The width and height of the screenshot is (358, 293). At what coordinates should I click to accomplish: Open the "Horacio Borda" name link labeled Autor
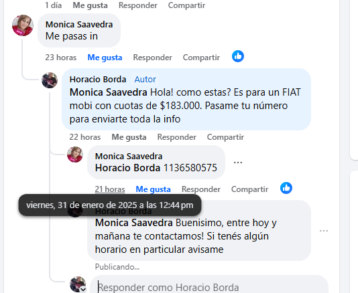(x=98, y=80)
